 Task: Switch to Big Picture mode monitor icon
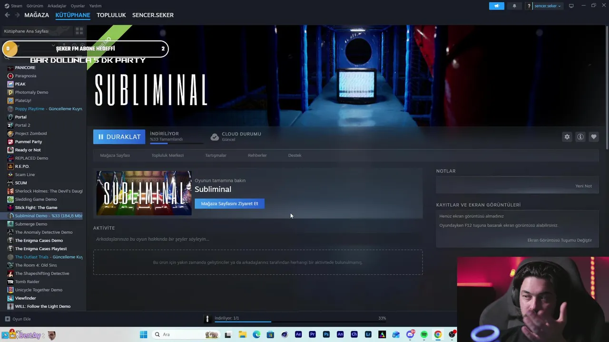[x=571, y=6]
